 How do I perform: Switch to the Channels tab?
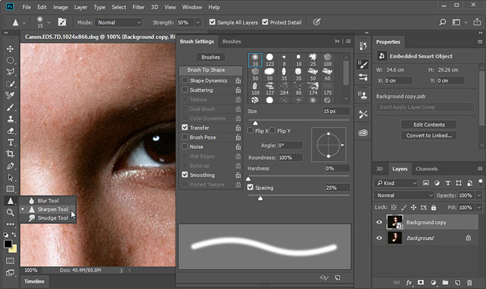point(426,168)
